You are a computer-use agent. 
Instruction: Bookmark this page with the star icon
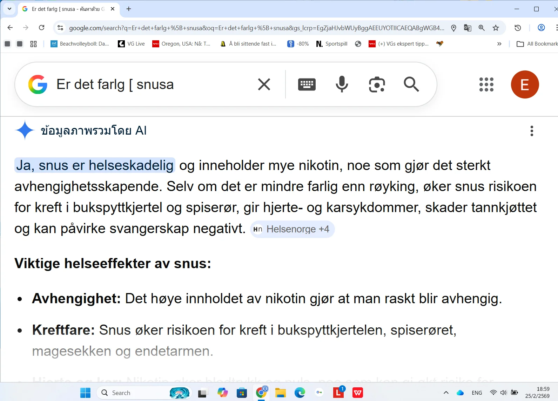496,28
